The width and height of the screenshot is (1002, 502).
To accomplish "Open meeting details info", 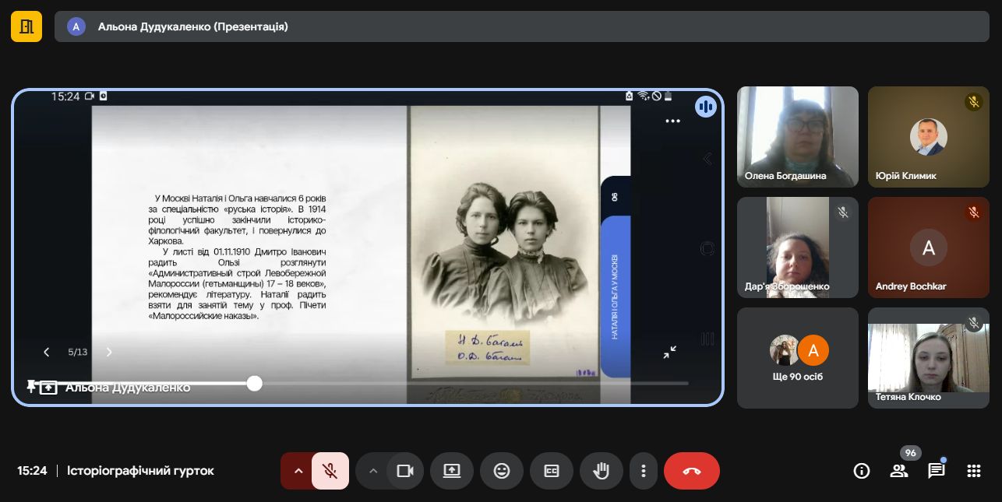I will (x=862, y=471).
